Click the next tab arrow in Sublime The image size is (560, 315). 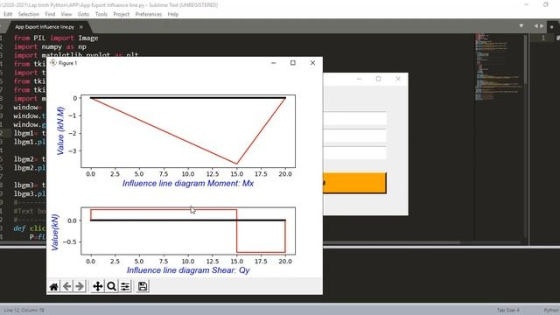pyautogui.click(x=542, y=25)
